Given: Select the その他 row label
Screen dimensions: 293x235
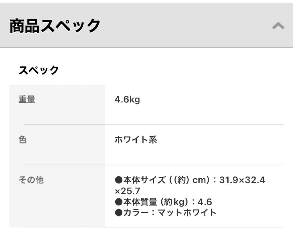Looking at the screenshot, I should click(x=31, y=180).
